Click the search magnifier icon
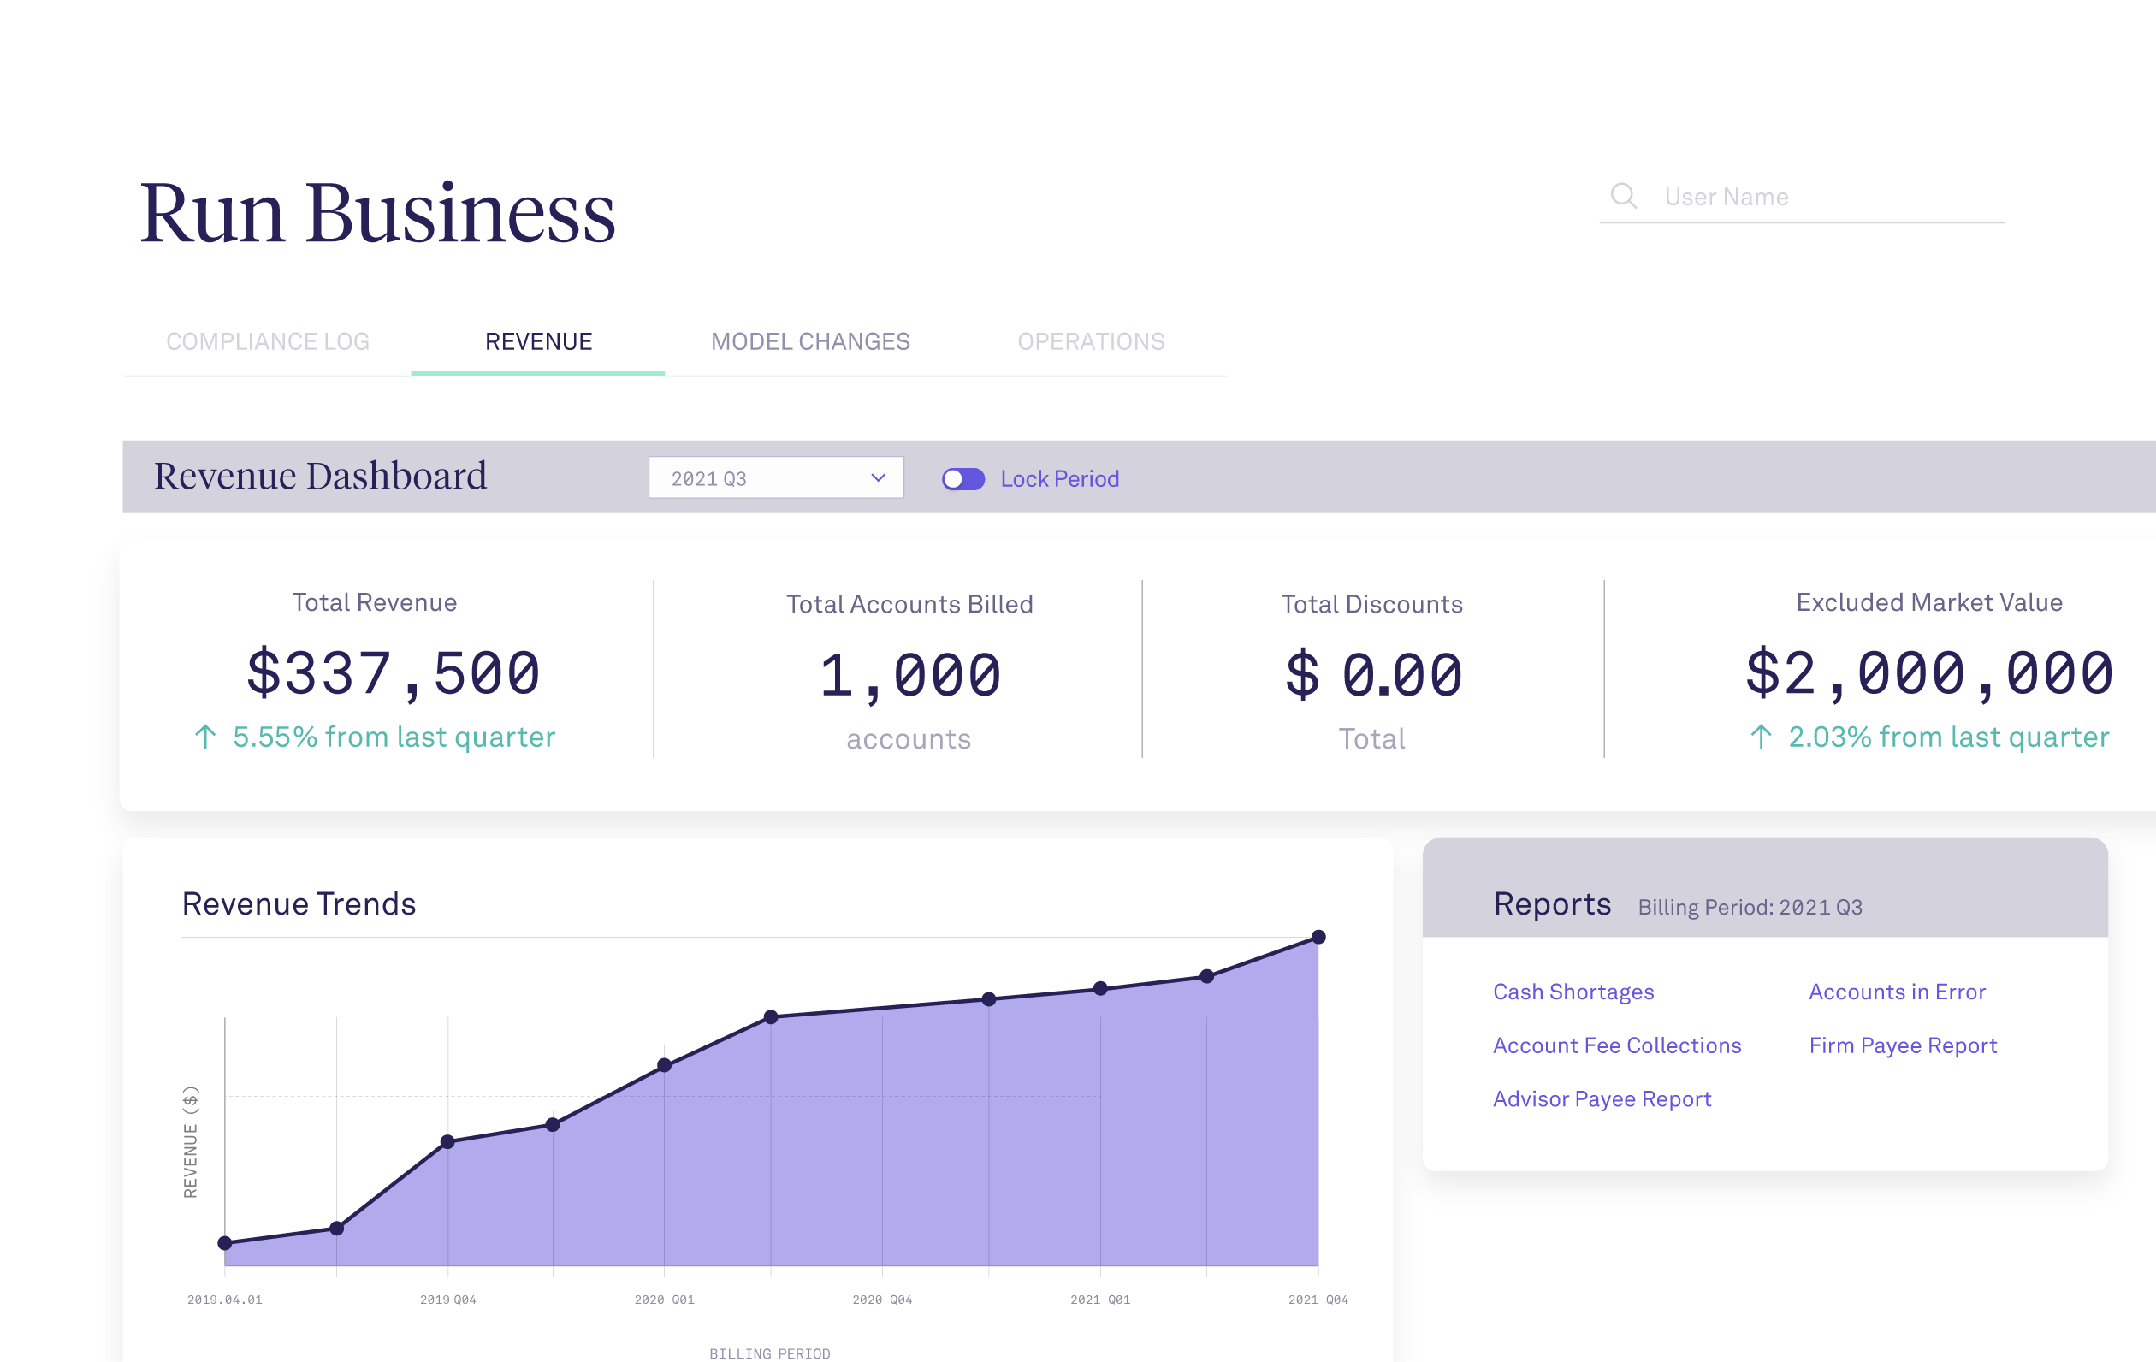Image resolution: width=2156 pixels, height=1362 pixels. [1623, 196]
